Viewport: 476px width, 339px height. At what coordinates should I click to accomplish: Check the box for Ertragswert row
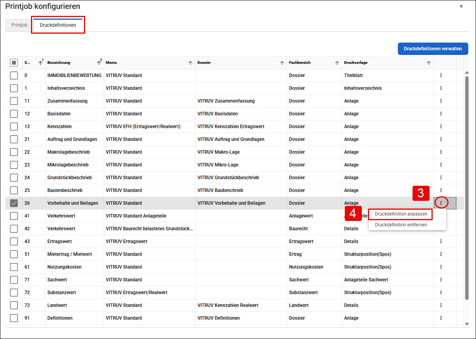[x=14, y=241]
